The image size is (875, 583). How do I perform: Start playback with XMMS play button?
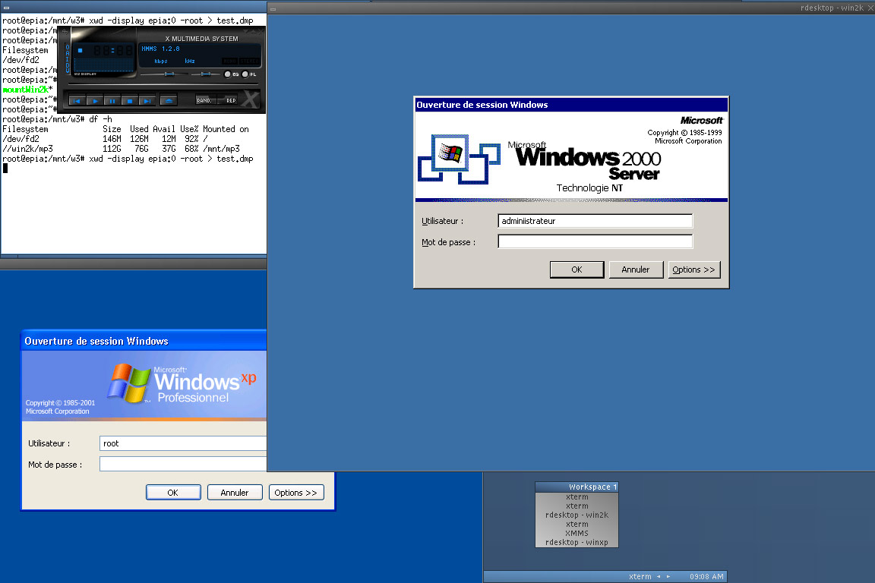[95, 100]
